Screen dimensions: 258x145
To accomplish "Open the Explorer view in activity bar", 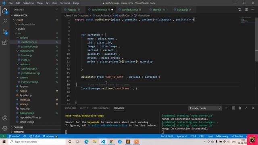I will coord(5,11).
